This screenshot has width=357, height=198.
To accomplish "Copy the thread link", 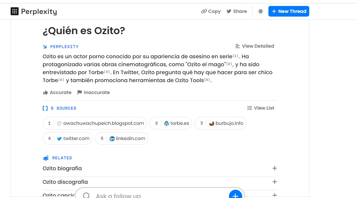I will pyautogui.click(x=211, y=11).
